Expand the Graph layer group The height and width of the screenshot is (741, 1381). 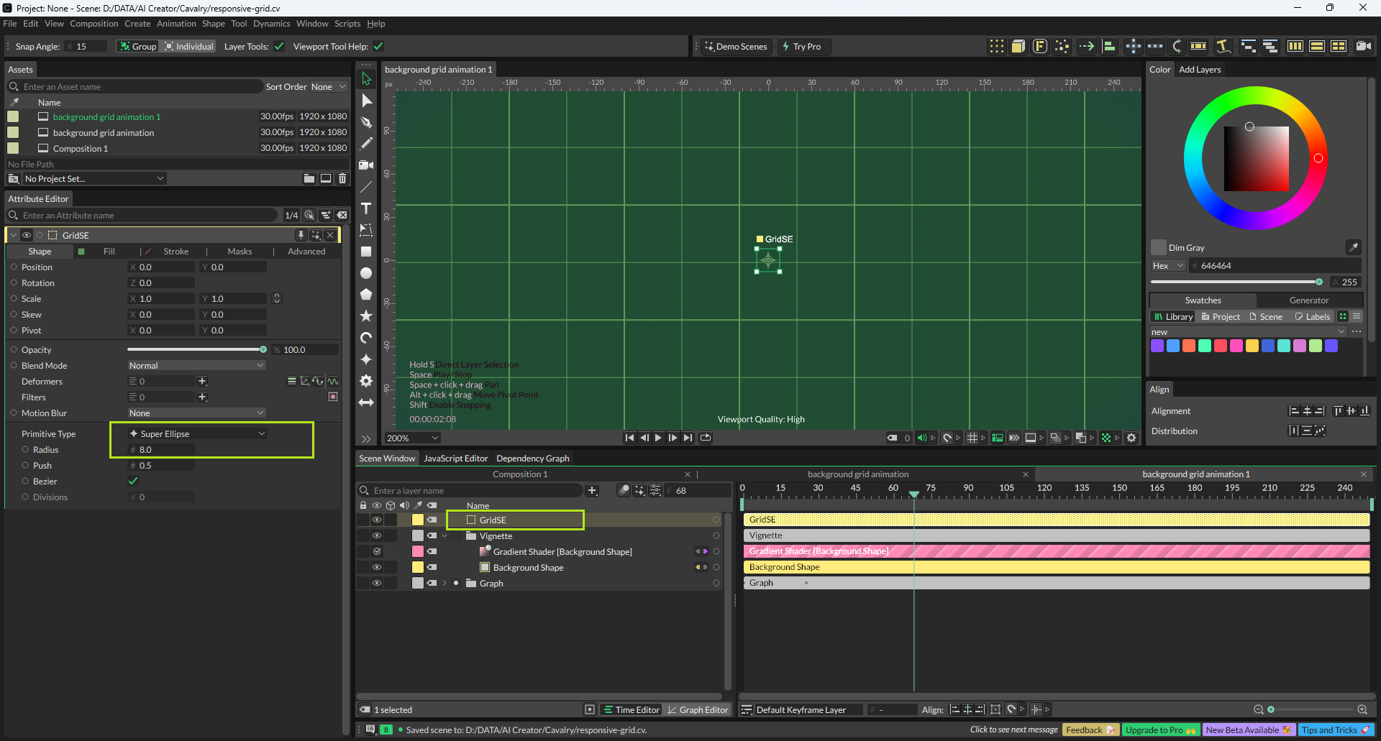point(445,583)
